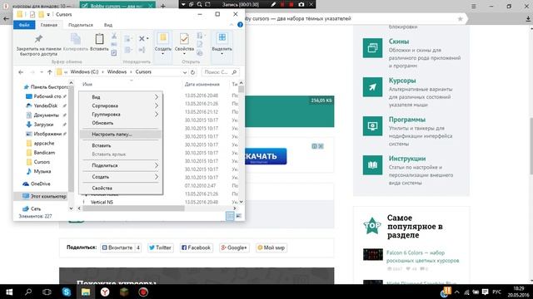Select Этот компьютер in navigation pane
The height and width of the screenshot is (299, 533).
(43, 196)
